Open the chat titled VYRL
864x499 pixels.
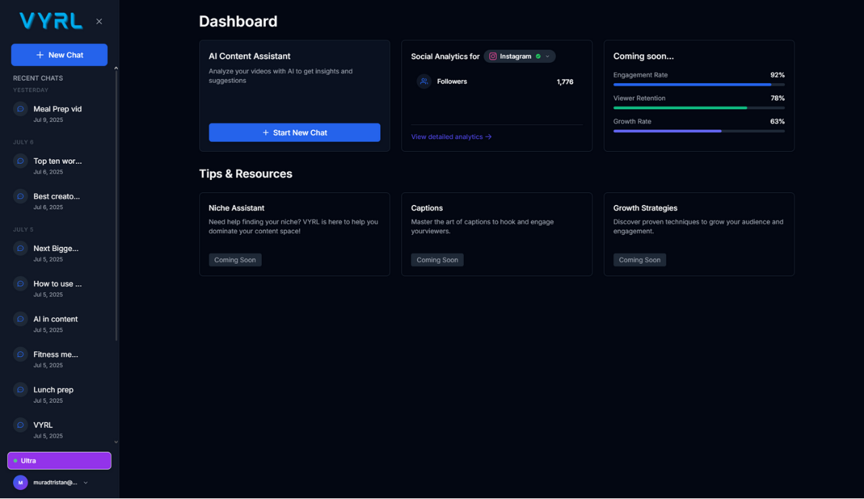[x=59, y=430]
